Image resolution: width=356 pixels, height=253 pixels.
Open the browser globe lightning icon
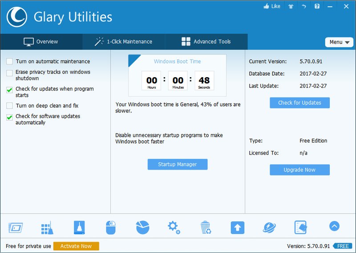click(x=269, y=228)
